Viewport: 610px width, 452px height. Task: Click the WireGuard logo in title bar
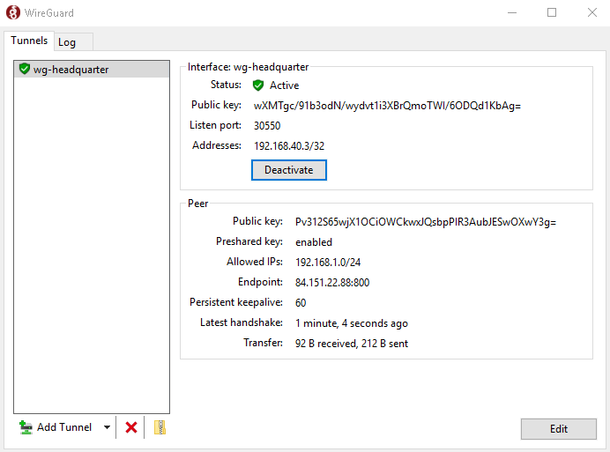[x=13, y=12]
